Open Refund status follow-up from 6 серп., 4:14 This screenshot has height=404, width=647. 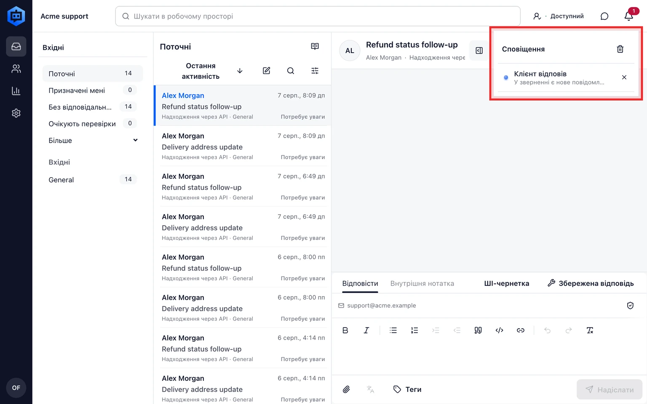(243, 348)
